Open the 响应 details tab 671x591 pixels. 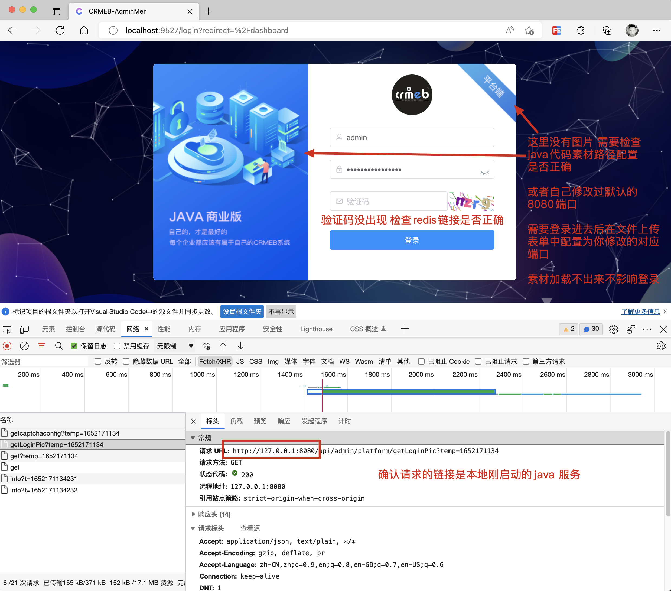coord(284,421)
